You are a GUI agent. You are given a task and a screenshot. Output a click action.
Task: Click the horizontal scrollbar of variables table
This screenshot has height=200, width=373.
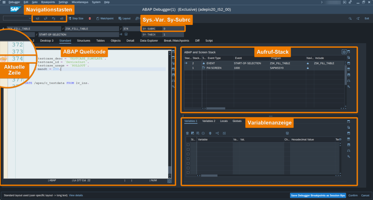tap(209, 176)
